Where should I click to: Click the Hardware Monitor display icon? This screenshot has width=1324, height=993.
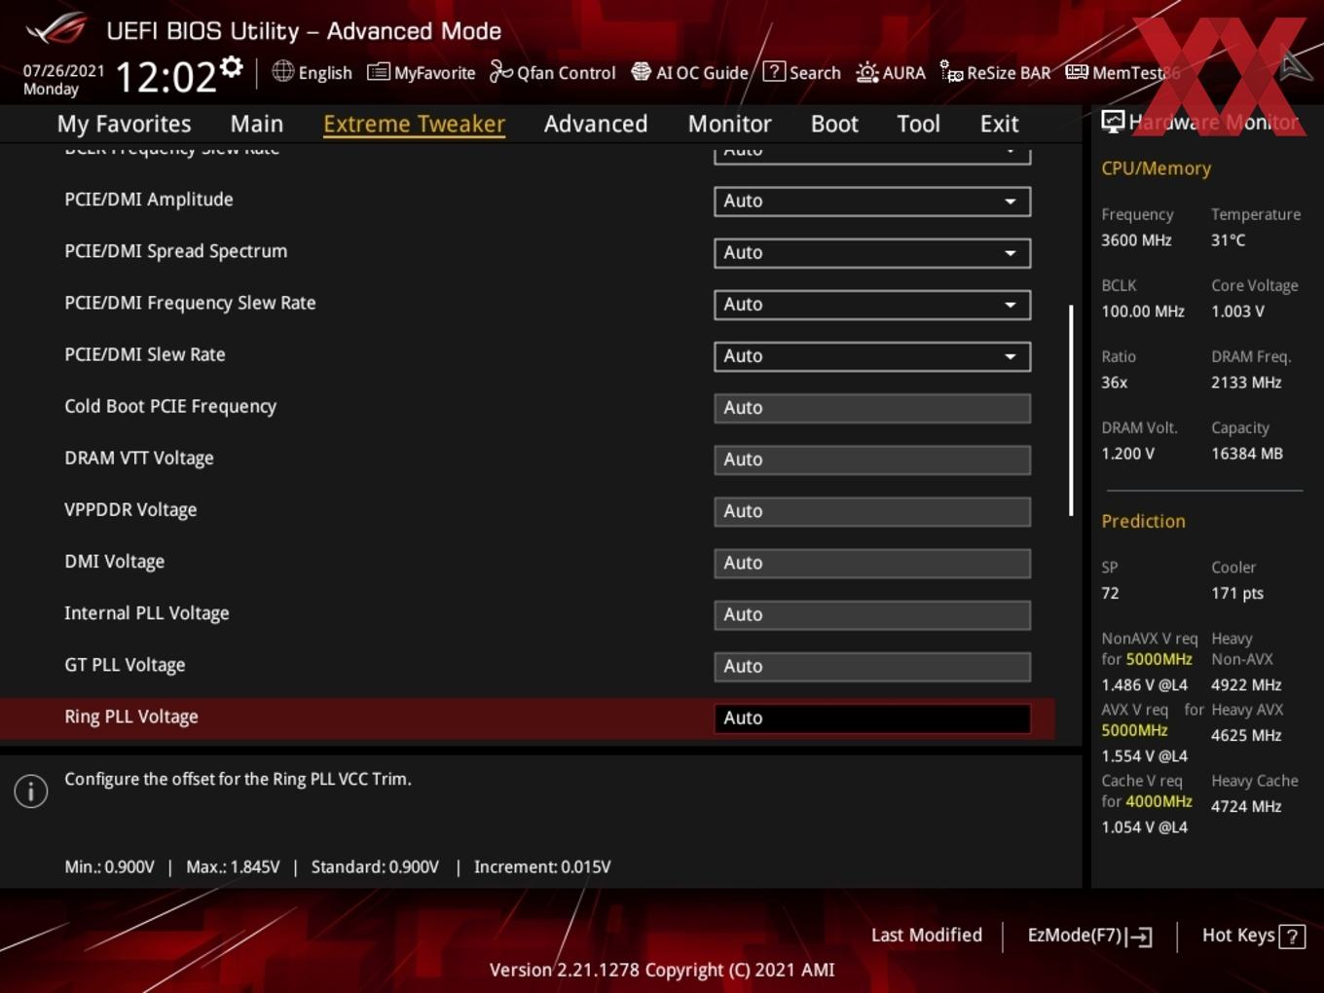(1112, 122)
